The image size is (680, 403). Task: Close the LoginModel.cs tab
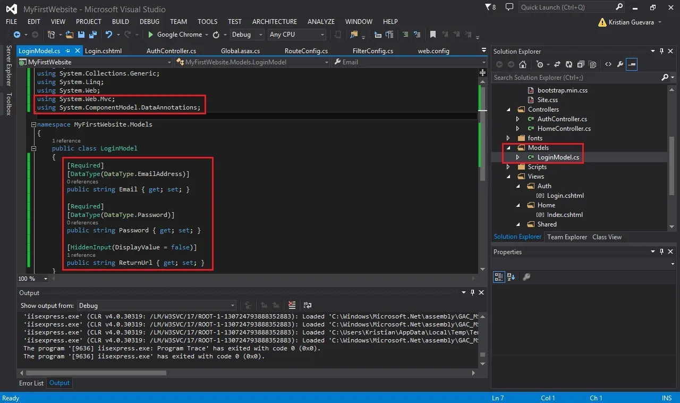(77, 51)
